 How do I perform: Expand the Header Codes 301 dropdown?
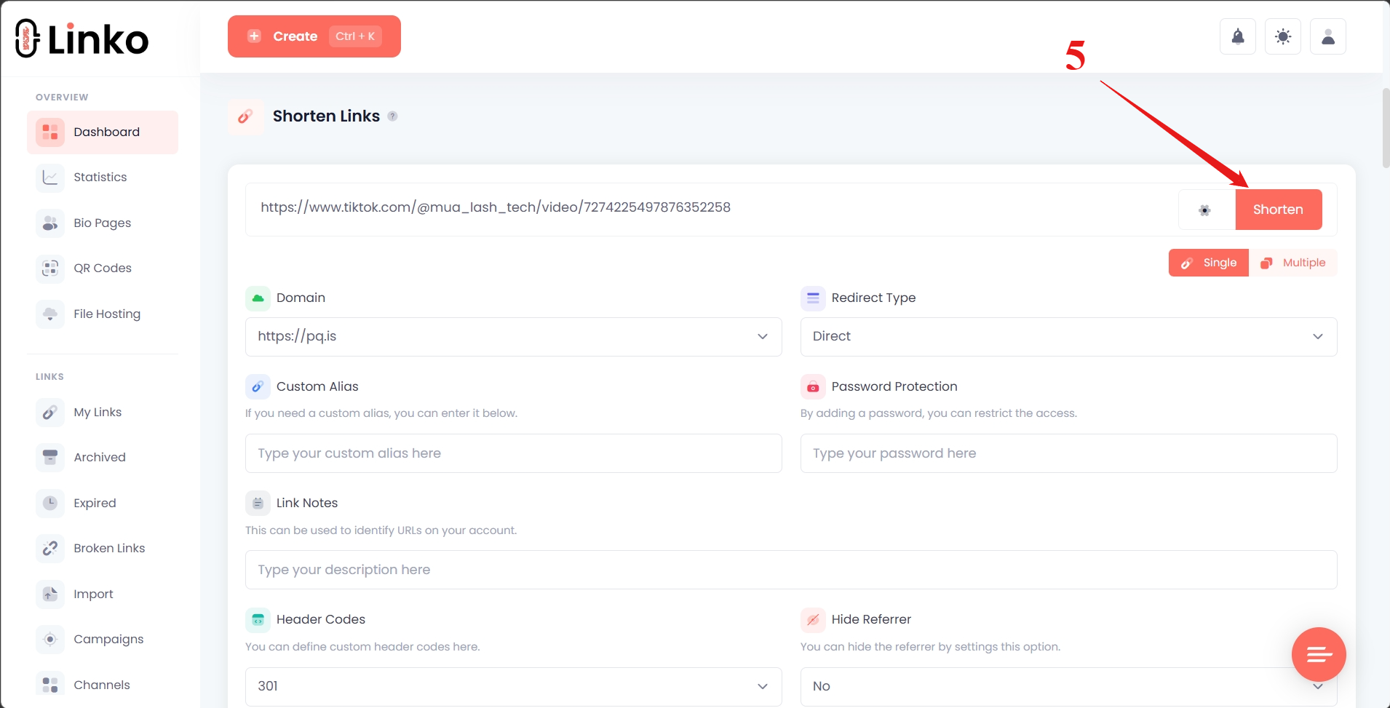point(513,686)
